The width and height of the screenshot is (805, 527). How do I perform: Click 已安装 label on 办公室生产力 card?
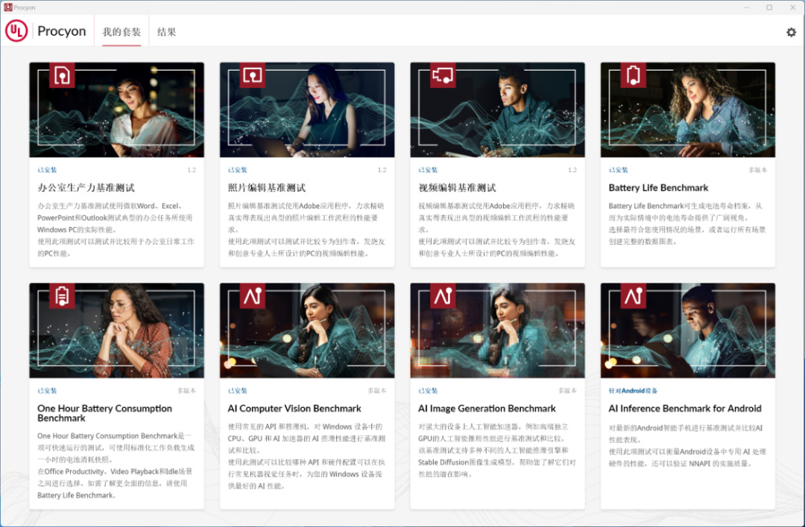pyautogui.click(x=47, y=170)
